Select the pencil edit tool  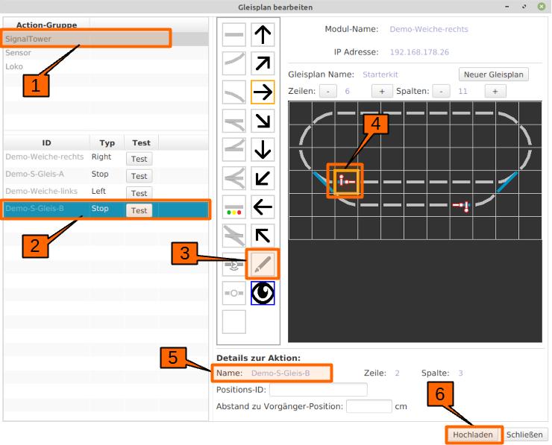(x=263, y=264)
